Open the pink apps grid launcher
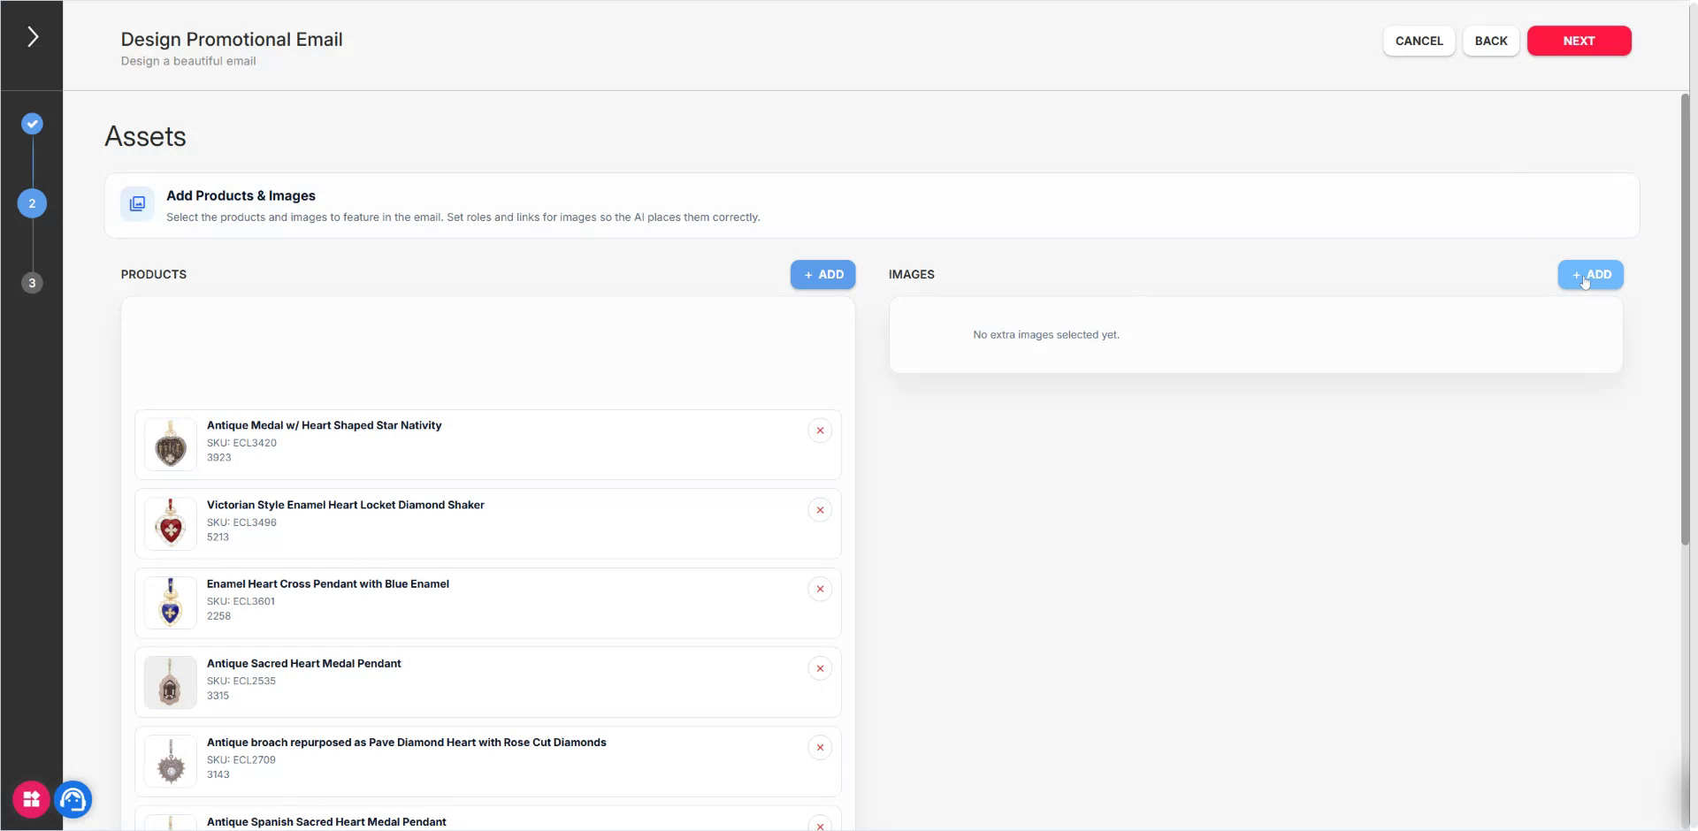The width and height of the screenshot is (1698, 831). tap(31, 799)
